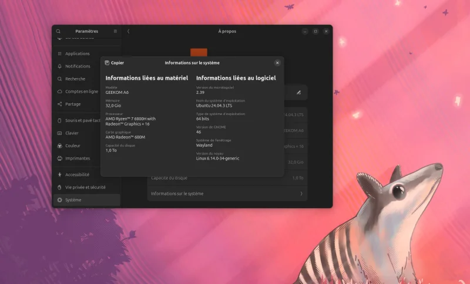The height and width of the screenshot is (284, 470).
Task: Click the orange Ubuntu logo thumbnail
Action: [199, 52]
